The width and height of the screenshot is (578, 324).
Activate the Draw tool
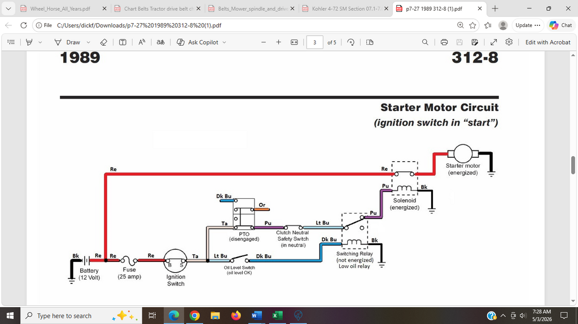67,42
